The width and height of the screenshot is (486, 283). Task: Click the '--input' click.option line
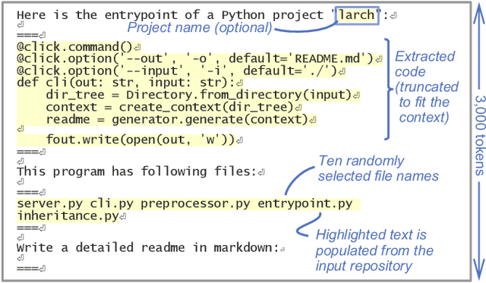pyautogui.click(x=177, y=71)
